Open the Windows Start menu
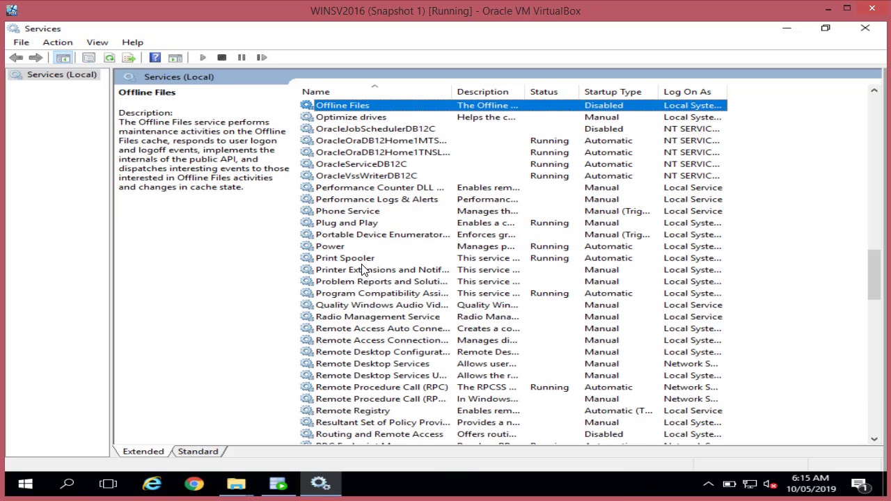The image size is (891, 501). [25, 484]
